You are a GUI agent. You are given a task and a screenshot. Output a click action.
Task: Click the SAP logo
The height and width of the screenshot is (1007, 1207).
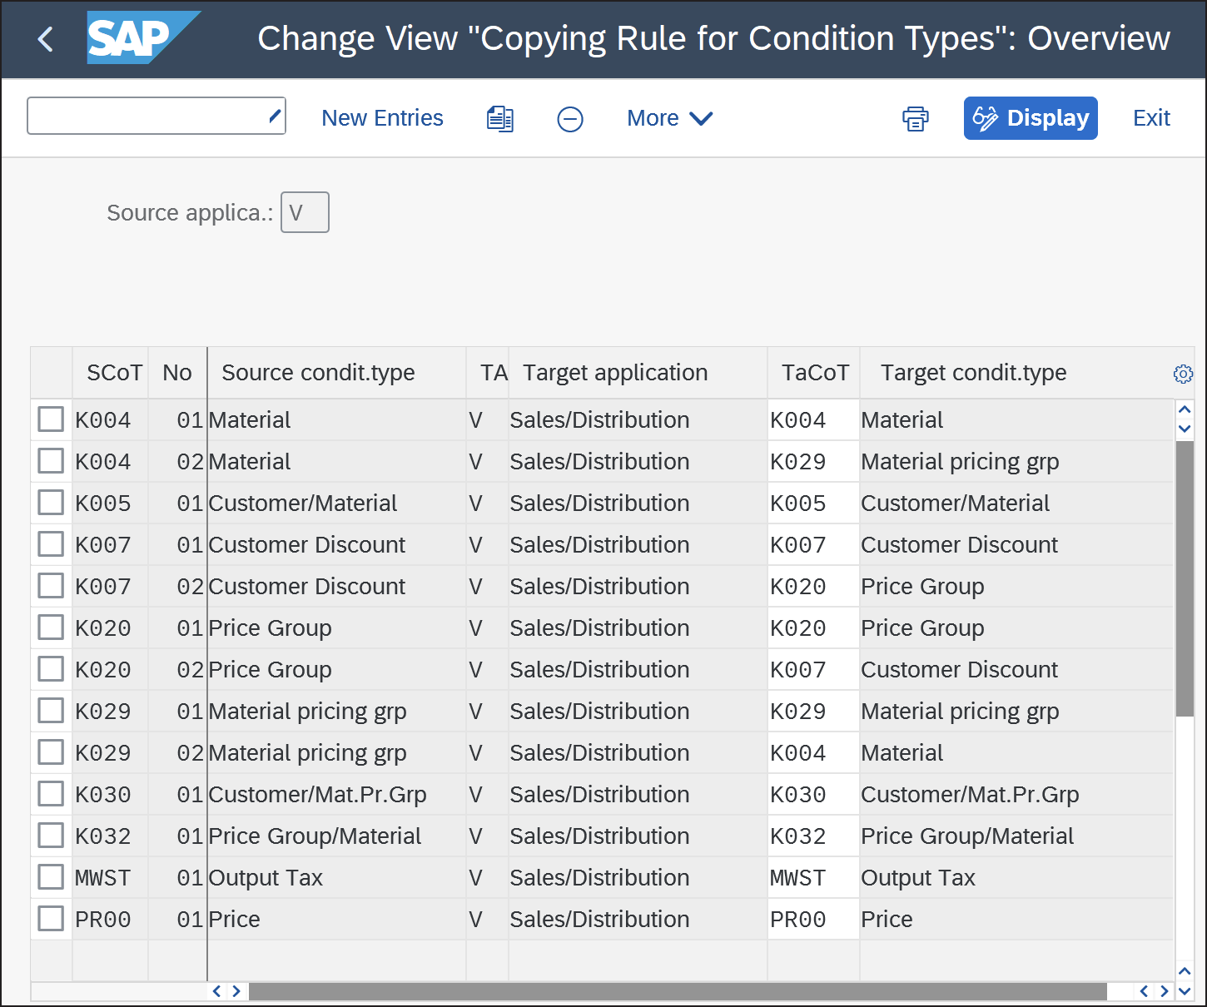143,37
